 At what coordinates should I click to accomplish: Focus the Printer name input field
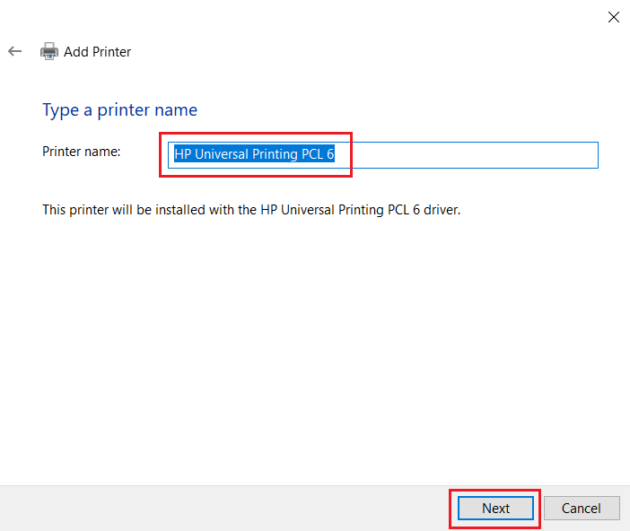pyautogui.click(x=467, y=155)
